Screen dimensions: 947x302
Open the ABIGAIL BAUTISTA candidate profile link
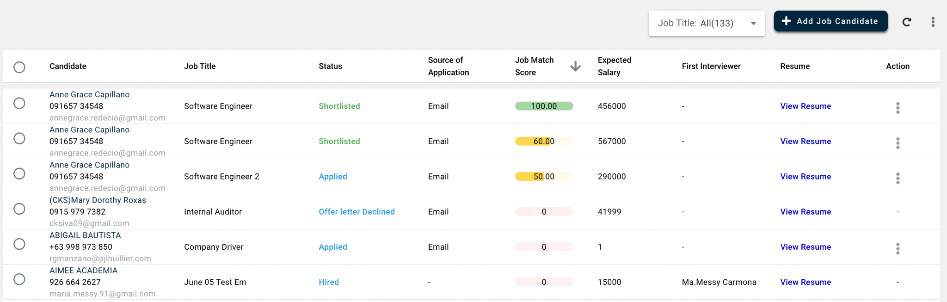85,235
